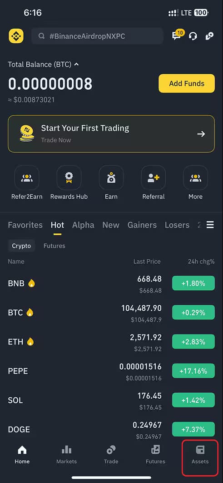
Task: Open the Referral shortcut icon
Action: [x=153, y=178]
